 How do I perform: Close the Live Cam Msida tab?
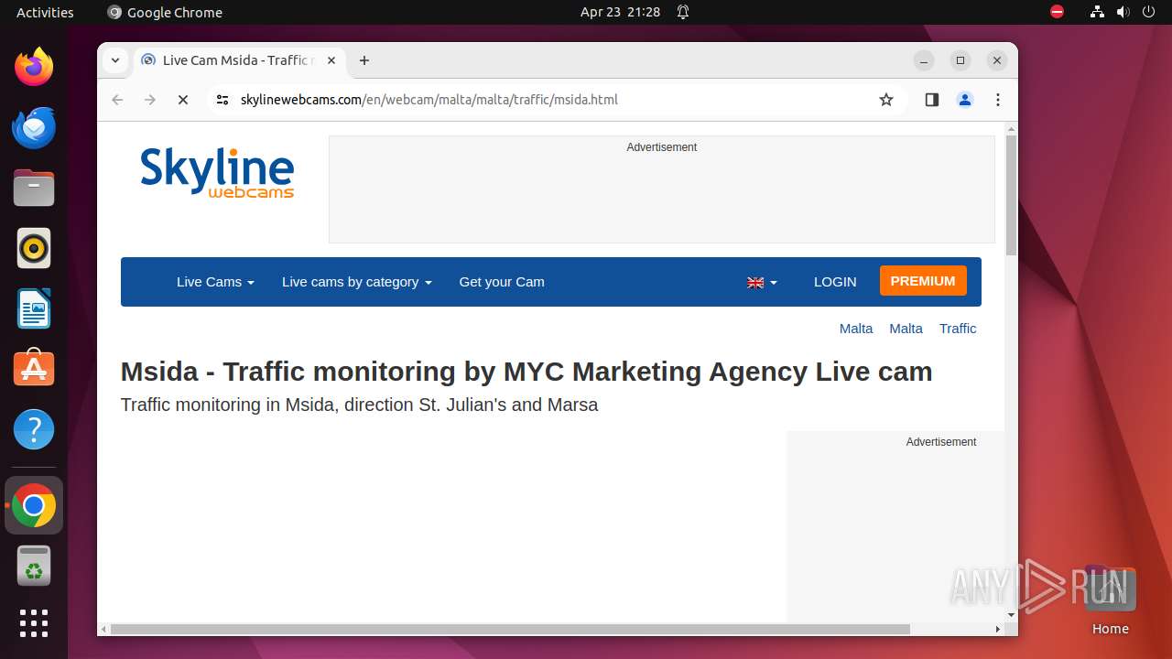pos(331,60)
